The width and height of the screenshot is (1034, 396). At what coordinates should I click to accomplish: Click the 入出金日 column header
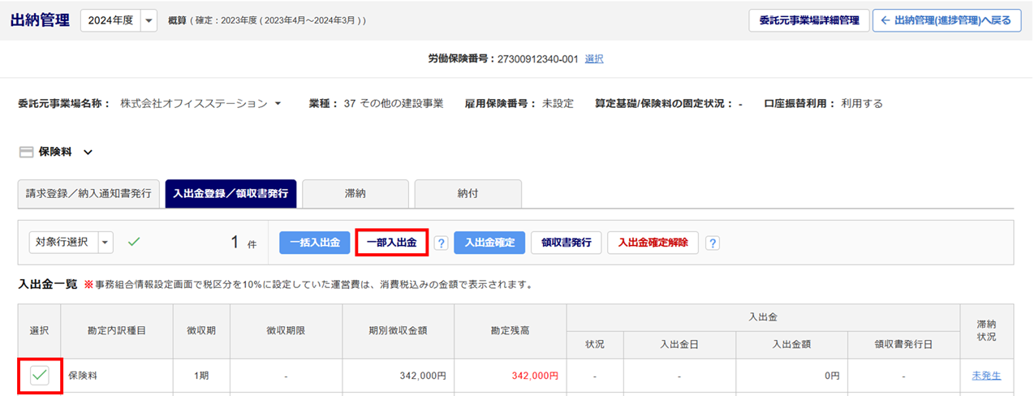679,345
